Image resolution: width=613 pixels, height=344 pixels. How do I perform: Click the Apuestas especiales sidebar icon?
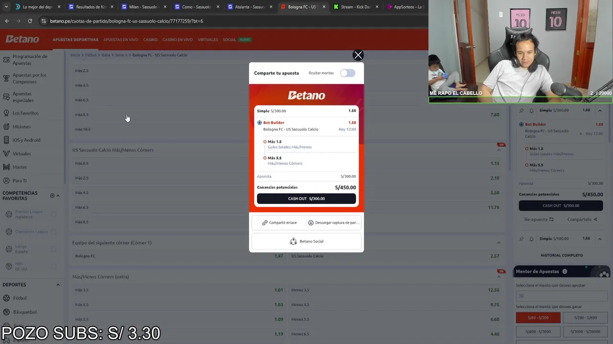[6, 97]
